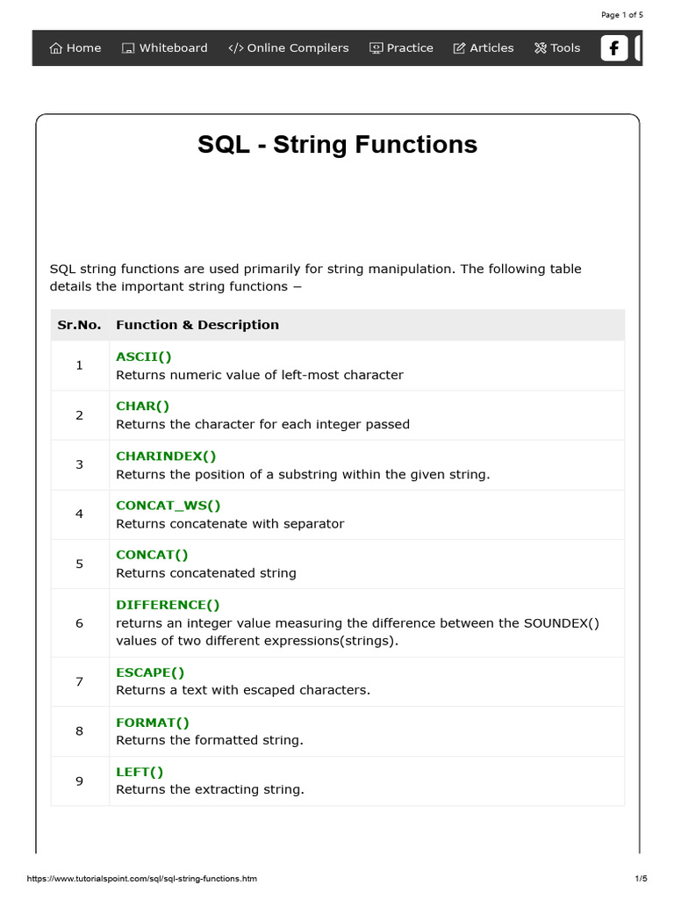The image size is (674, 899).
Task: Open the ASCII() function link
Action: (x=144, y=356)
